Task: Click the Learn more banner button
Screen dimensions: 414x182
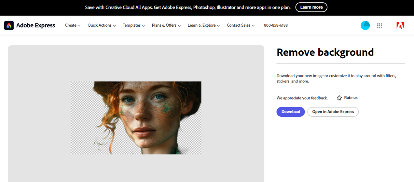Action: (x=311, y=7)
